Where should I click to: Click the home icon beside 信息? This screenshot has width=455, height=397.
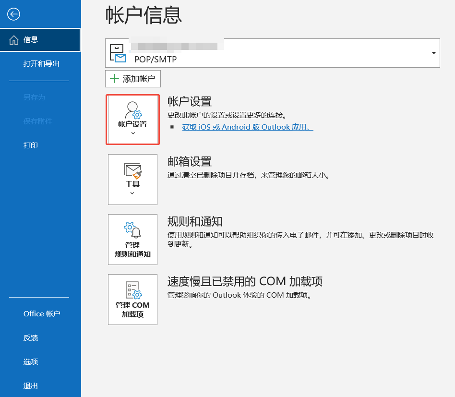click(x=13, y=40)
